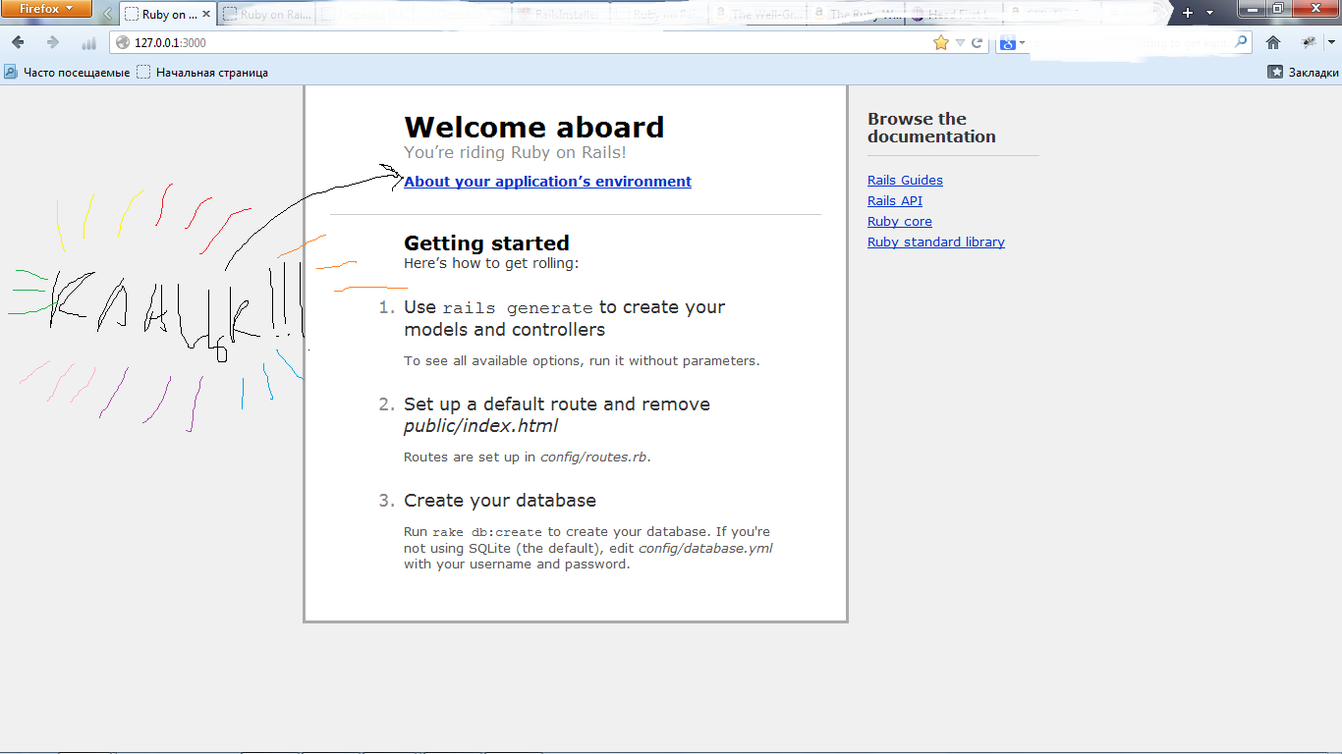1342x754 pixels.
Task: Click the Forward navigation arrow
Action: (53, 42)
